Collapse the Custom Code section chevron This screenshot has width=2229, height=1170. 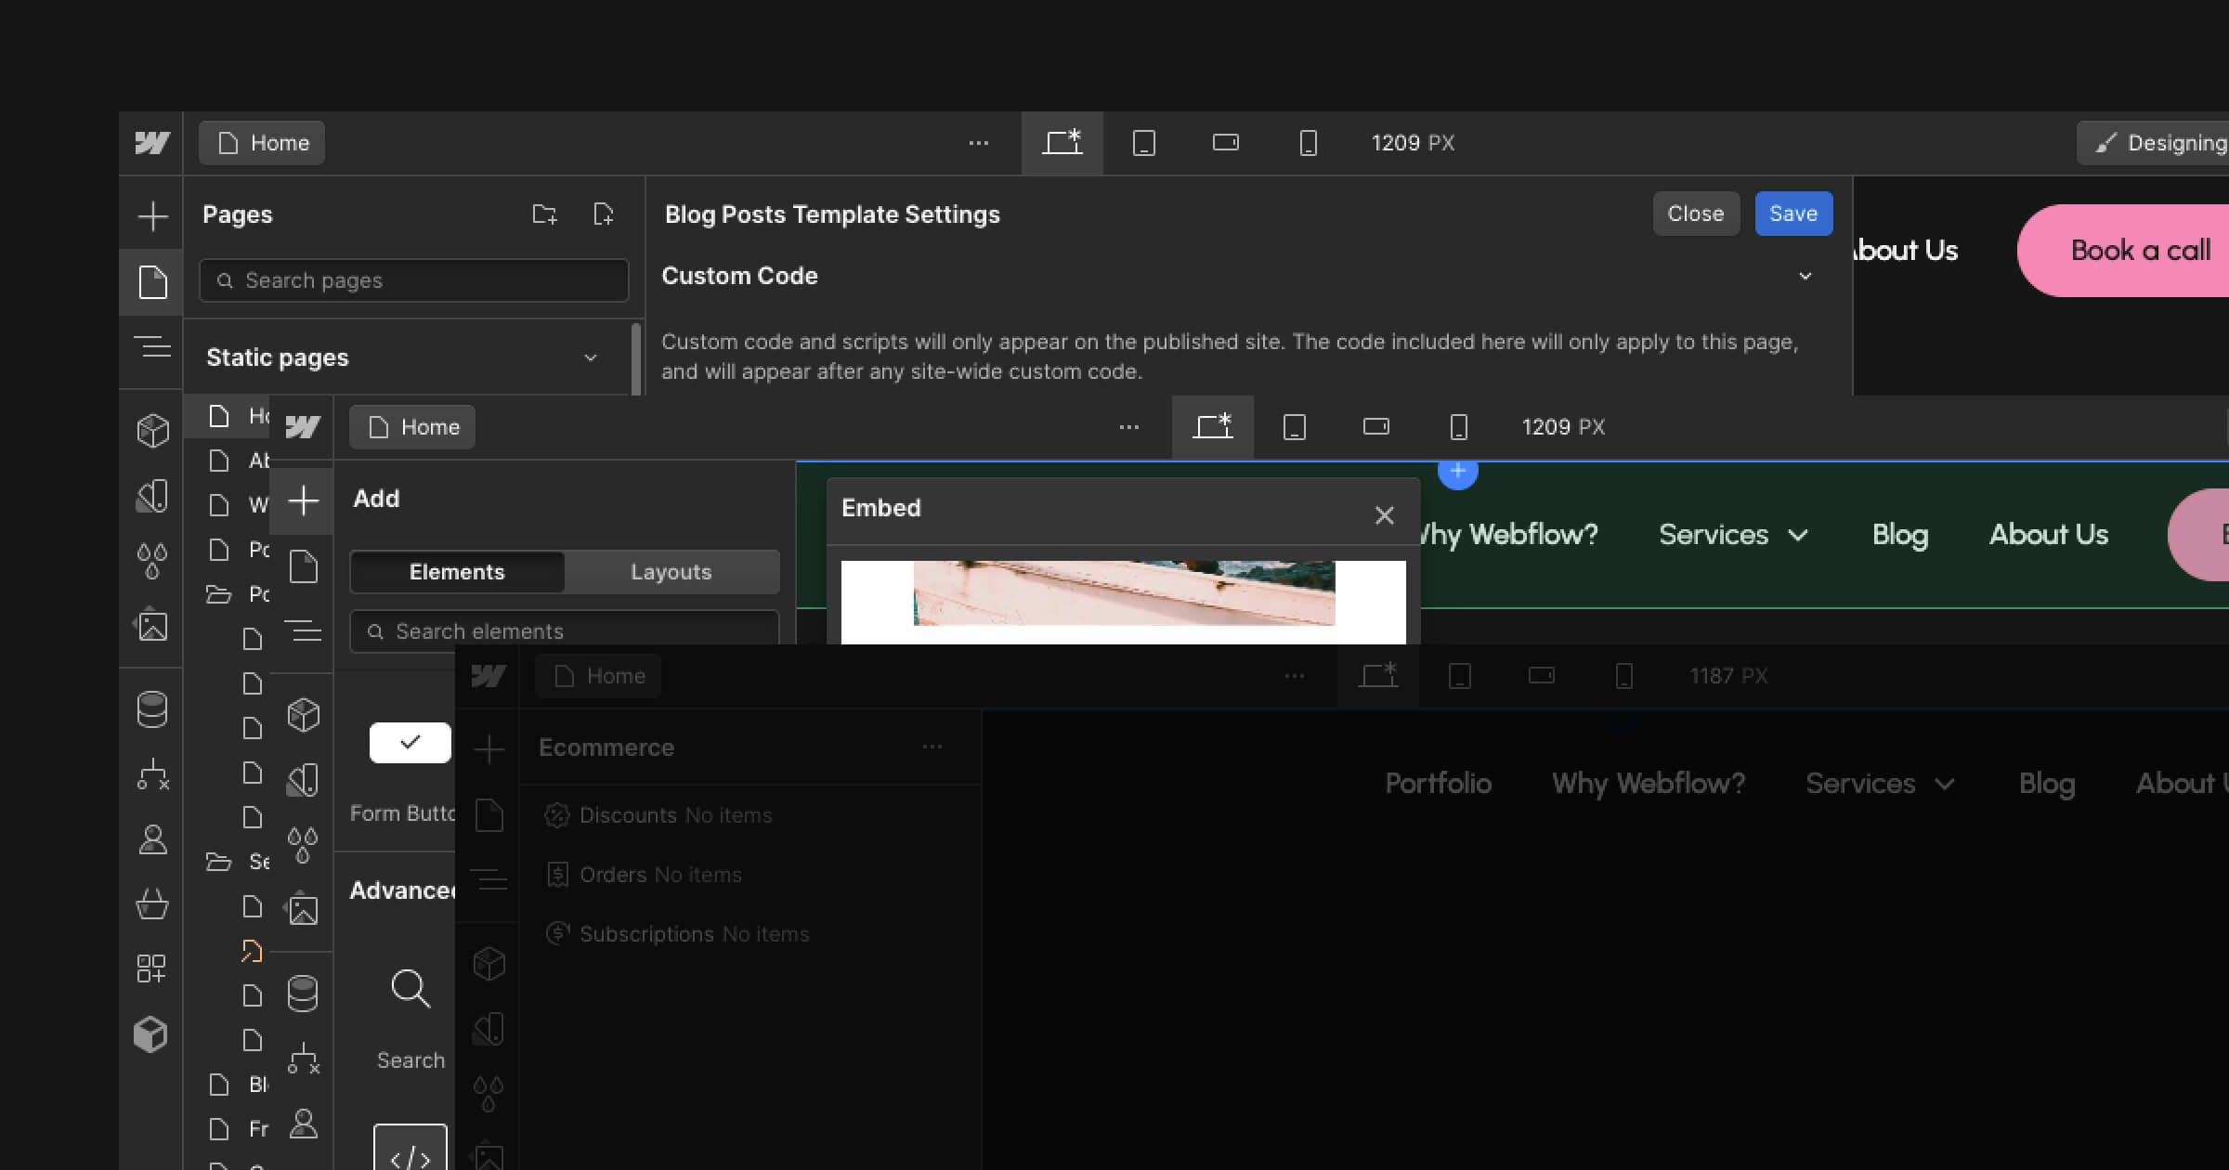click(x=1805, y=277)
